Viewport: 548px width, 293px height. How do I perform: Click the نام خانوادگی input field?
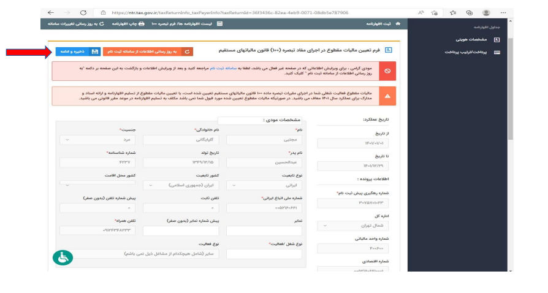tap(181, 140)
